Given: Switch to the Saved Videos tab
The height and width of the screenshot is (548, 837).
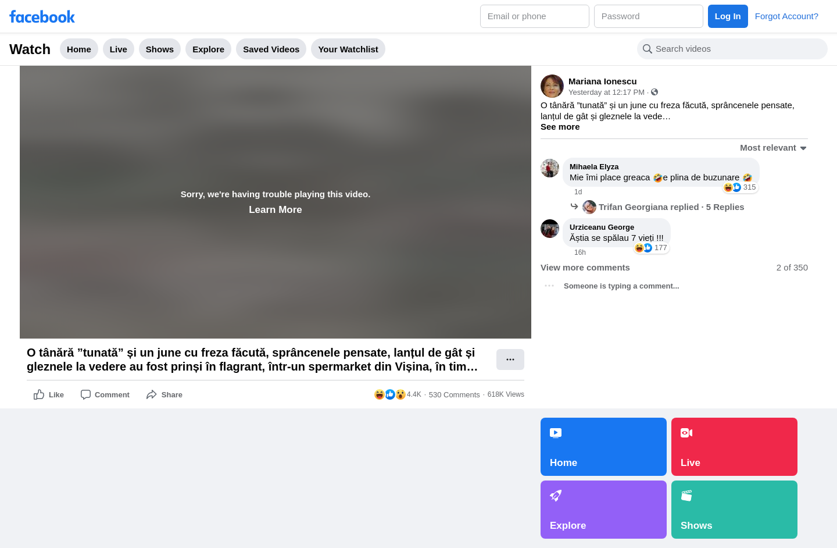Looking at the screenshot, I should (271, 49).
